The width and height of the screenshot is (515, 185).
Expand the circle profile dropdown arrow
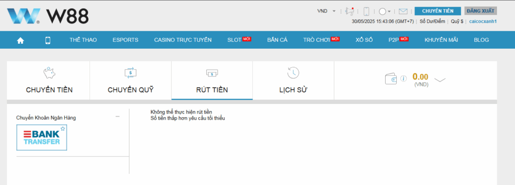tap(389, 12)
